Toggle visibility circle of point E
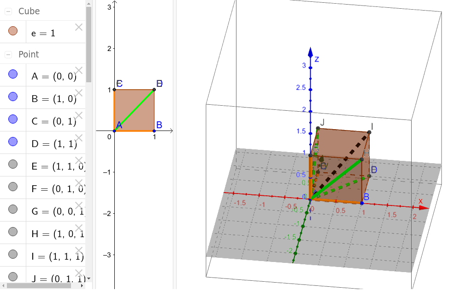 tap(13, 164)
